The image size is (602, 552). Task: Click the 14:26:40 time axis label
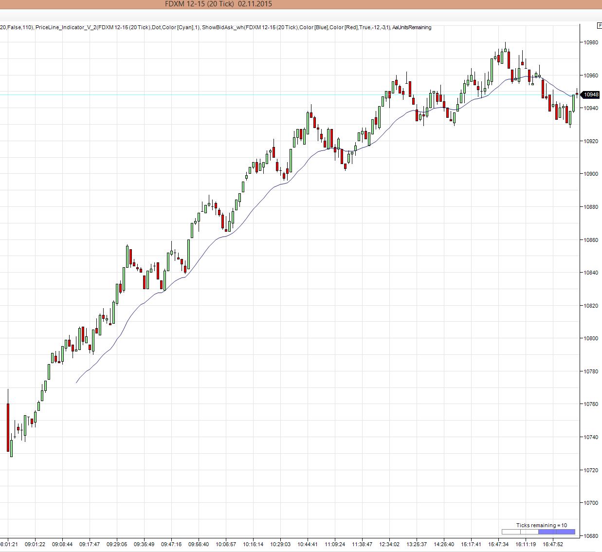pos(444,544)
